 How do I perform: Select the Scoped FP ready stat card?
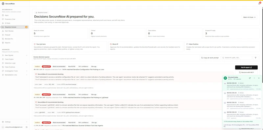tap(231, 34)
